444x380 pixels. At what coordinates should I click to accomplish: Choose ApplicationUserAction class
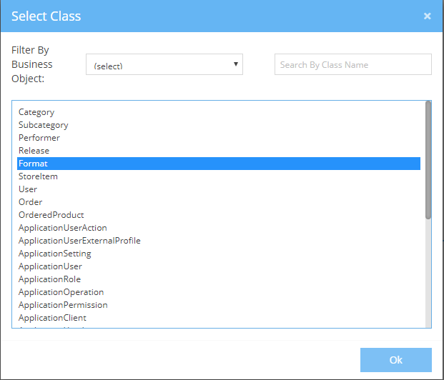click(x=63, y=228)
